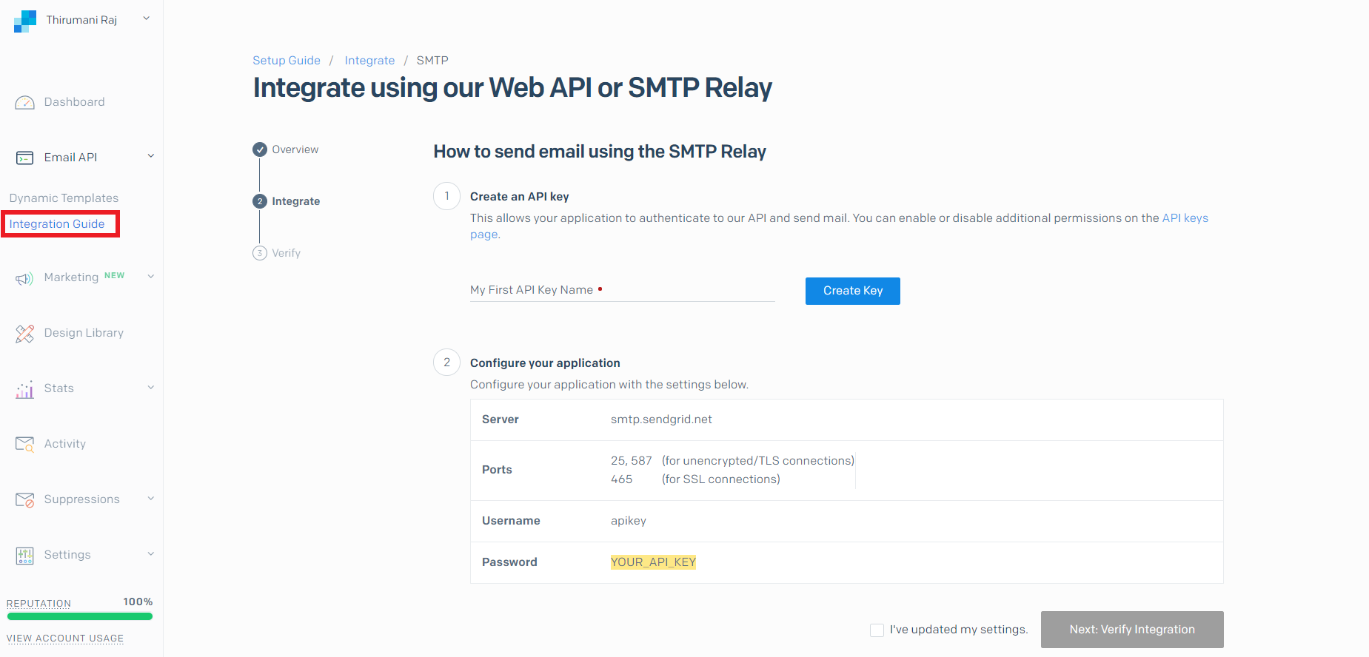Follow the Setup Guide breadcrumb link

(287, 61)
